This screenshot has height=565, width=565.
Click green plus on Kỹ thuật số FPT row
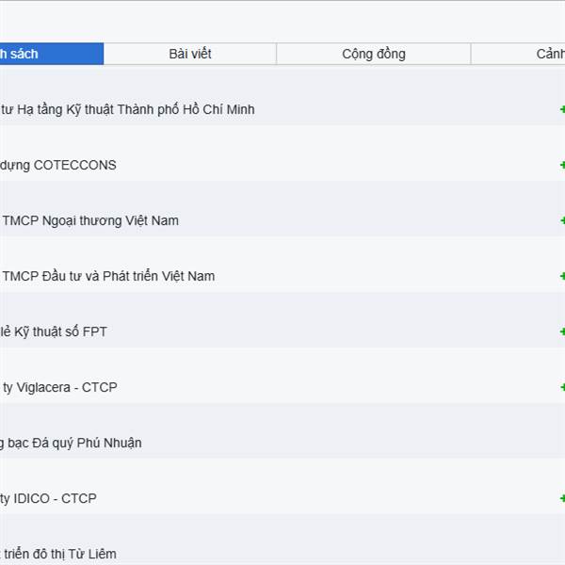click(562, 331)
